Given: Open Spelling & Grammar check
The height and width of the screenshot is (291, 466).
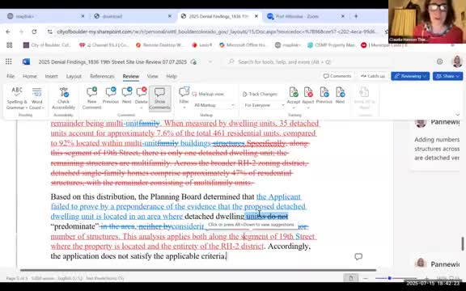Looking at the screenshot, I should point(17,99).
